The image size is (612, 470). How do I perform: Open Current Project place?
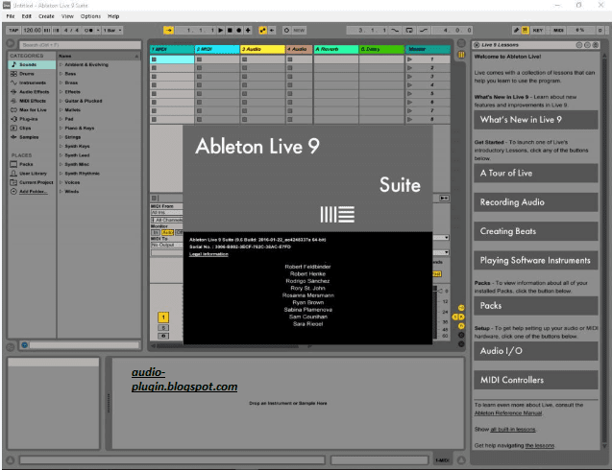pyautogui.click(x=32, y=182)
